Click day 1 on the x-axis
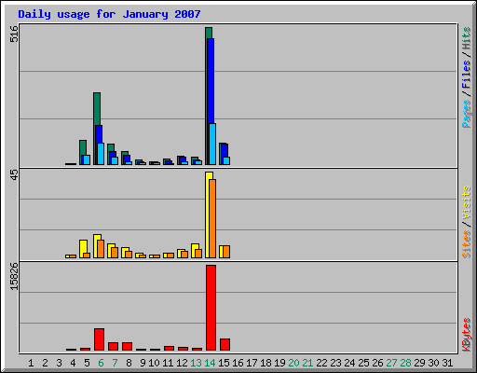The width and height of the screenshot is (477, 373). [31, 363]
